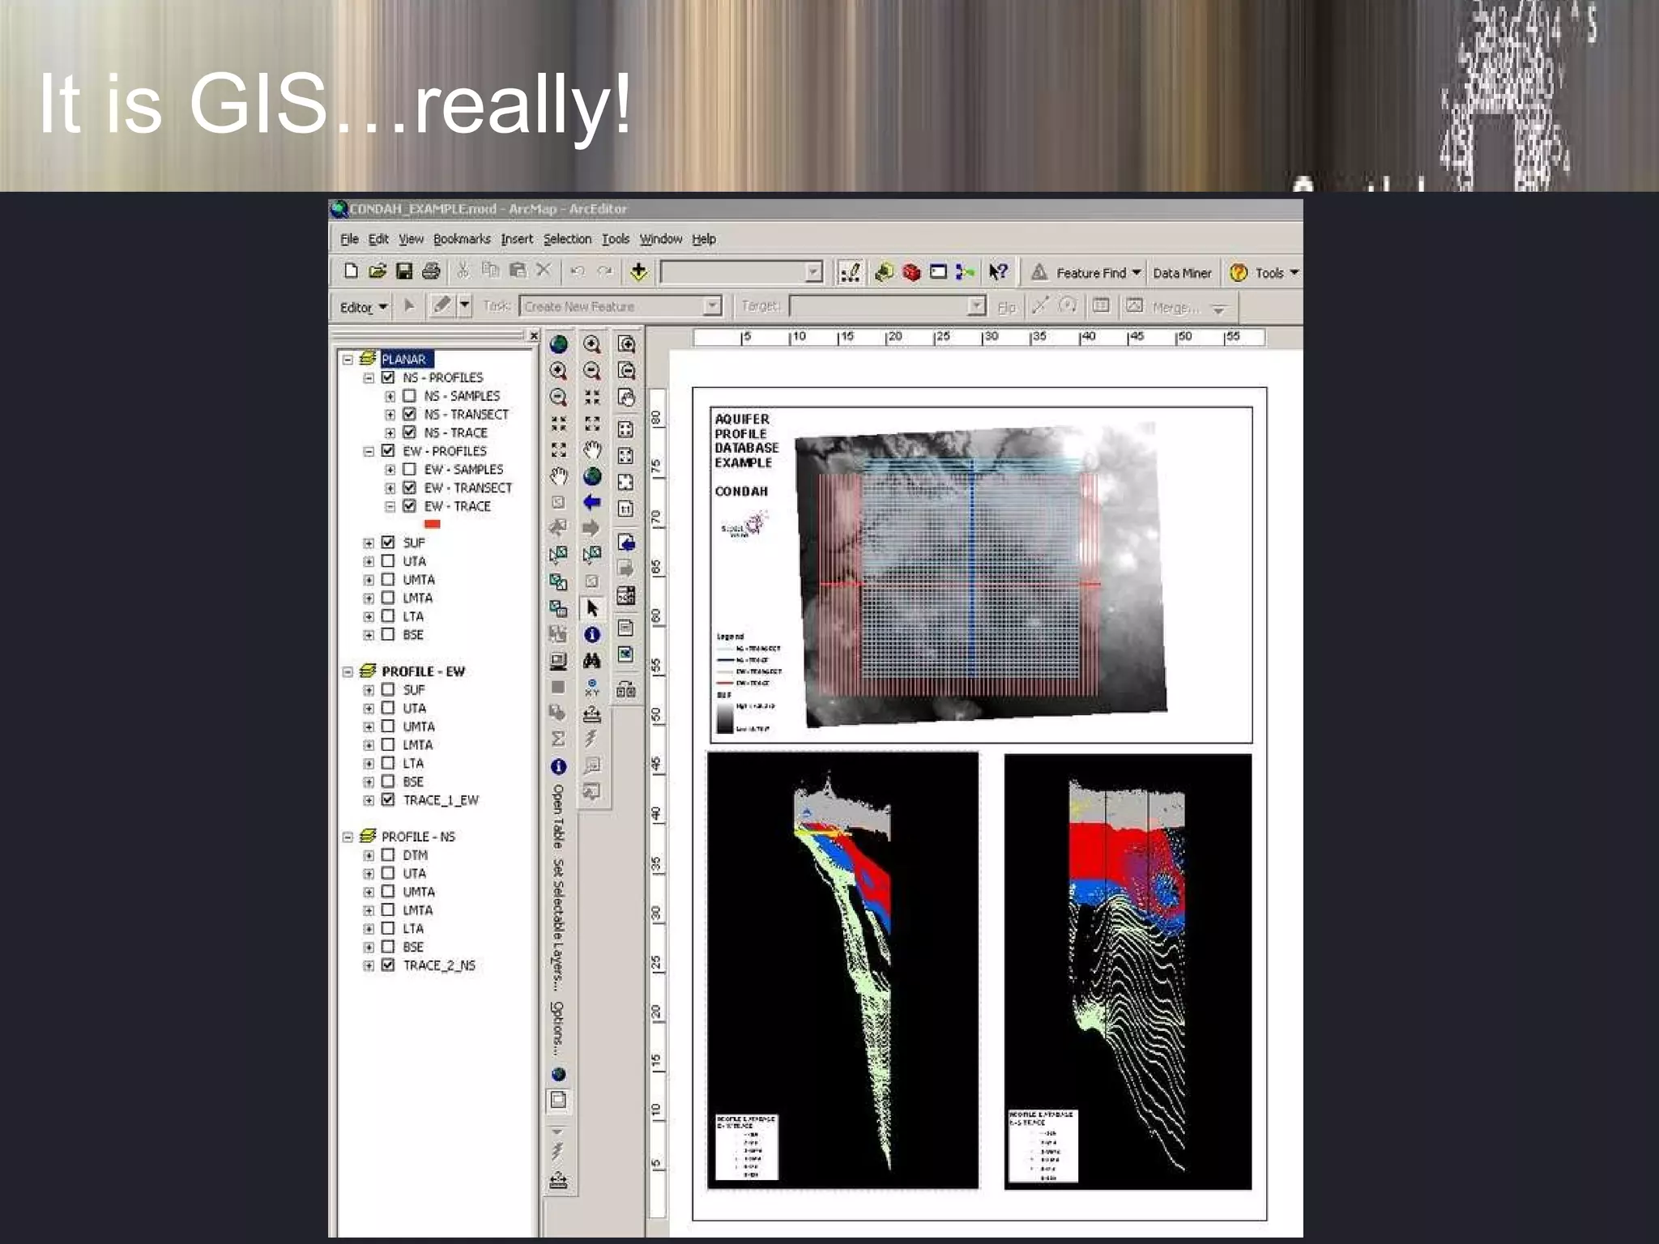Select the bottom-right N-S profile frame

[x=1128, y=971]
